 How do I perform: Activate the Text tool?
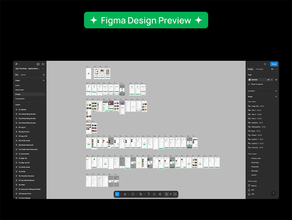click(148, 194)
